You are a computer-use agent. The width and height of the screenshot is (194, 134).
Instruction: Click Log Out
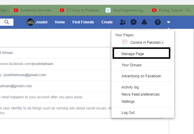[x=128, y=113]
